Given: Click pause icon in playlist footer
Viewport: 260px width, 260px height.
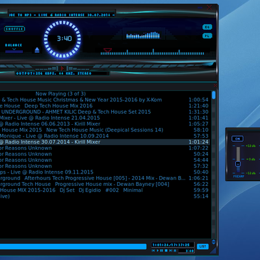Looking at the screenshot, I should [162, 251].
